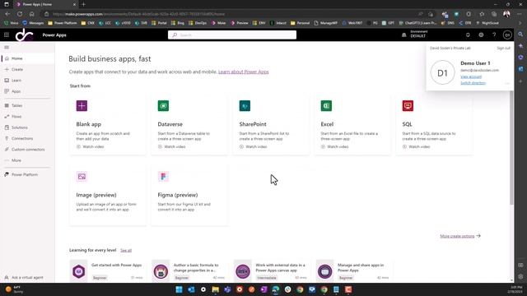Click More create options link
The image size is (527, 296).
tap(460, 236)
